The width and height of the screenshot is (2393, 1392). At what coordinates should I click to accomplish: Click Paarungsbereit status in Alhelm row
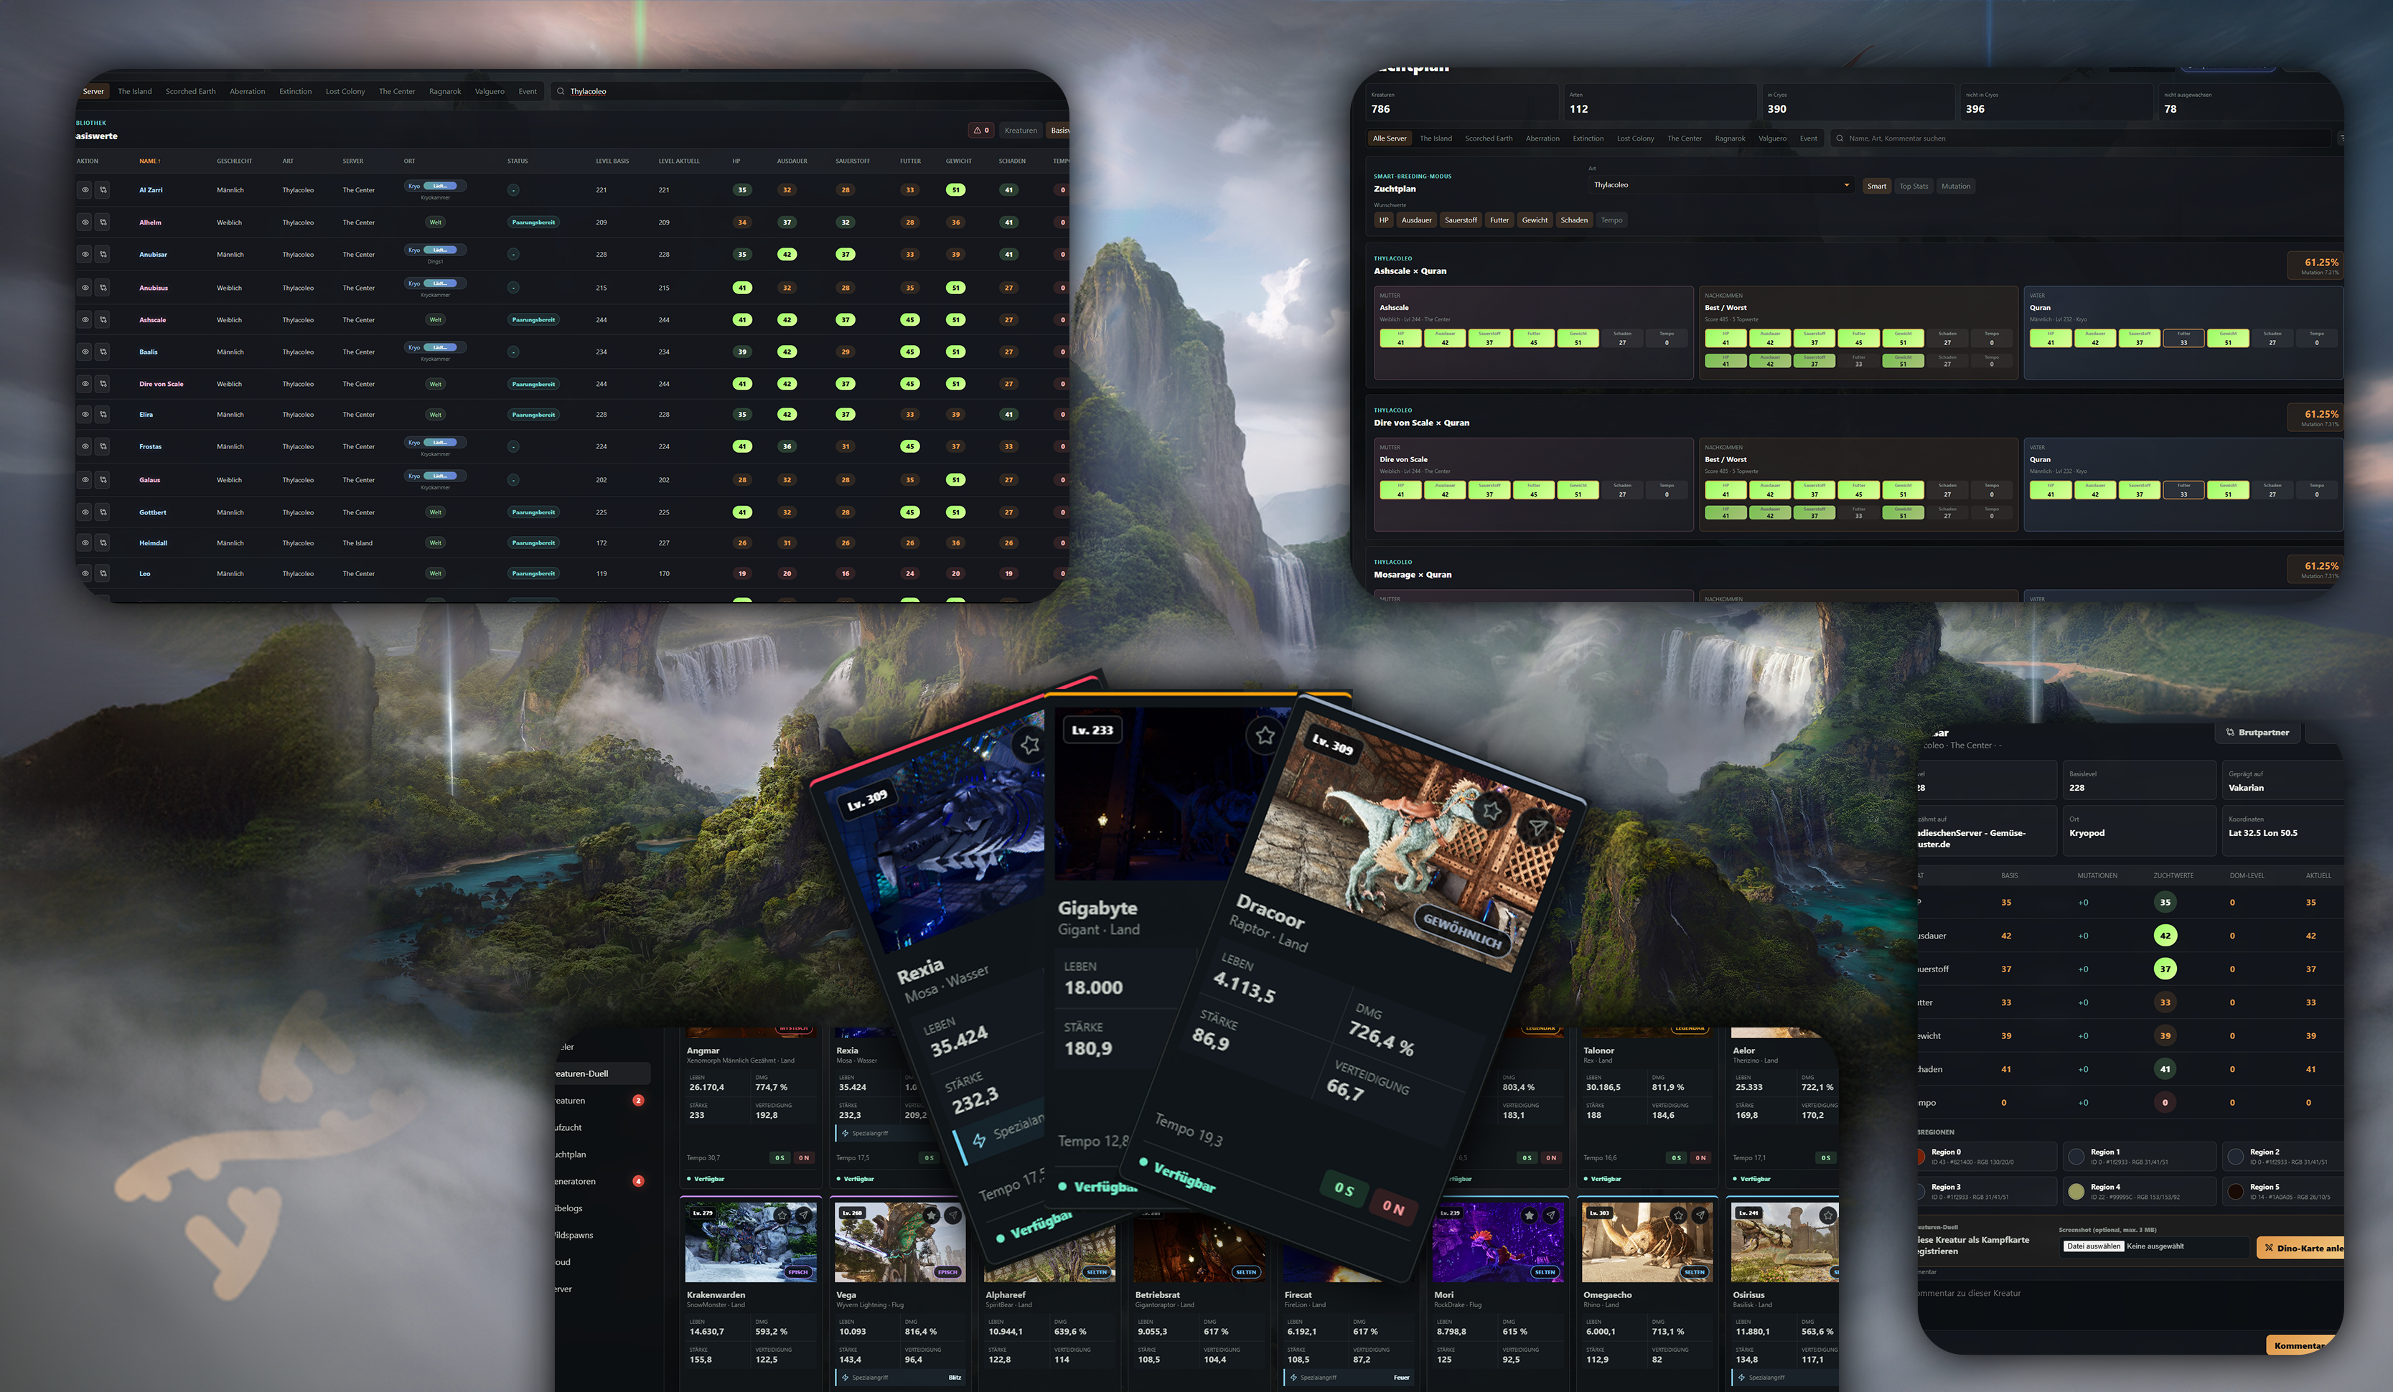[x=534, y=222]
